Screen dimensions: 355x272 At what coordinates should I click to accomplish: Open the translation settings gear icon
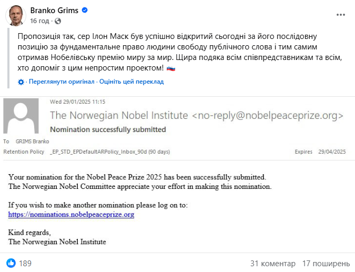click(x=21, y=82)
